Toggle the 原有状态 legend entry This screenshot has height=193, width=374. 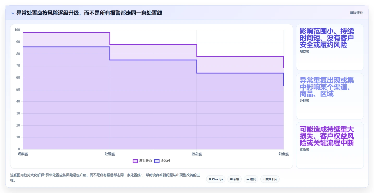pyautogui.click(x=142, y=161)
